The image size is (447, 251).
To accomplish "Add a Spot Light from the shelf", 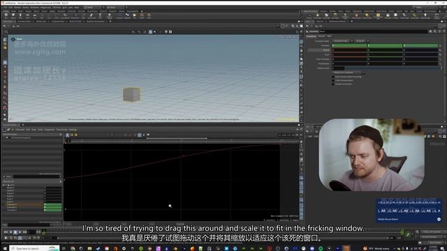I will (x=326, y=16).
